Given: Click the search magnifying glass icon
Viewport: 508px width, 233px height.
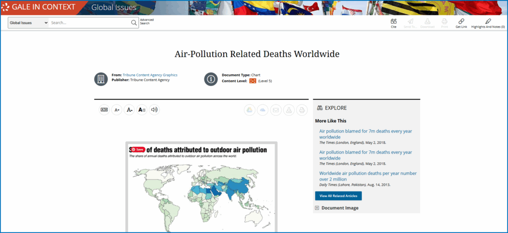Looking at the screenshot, I should click(133, 23).
